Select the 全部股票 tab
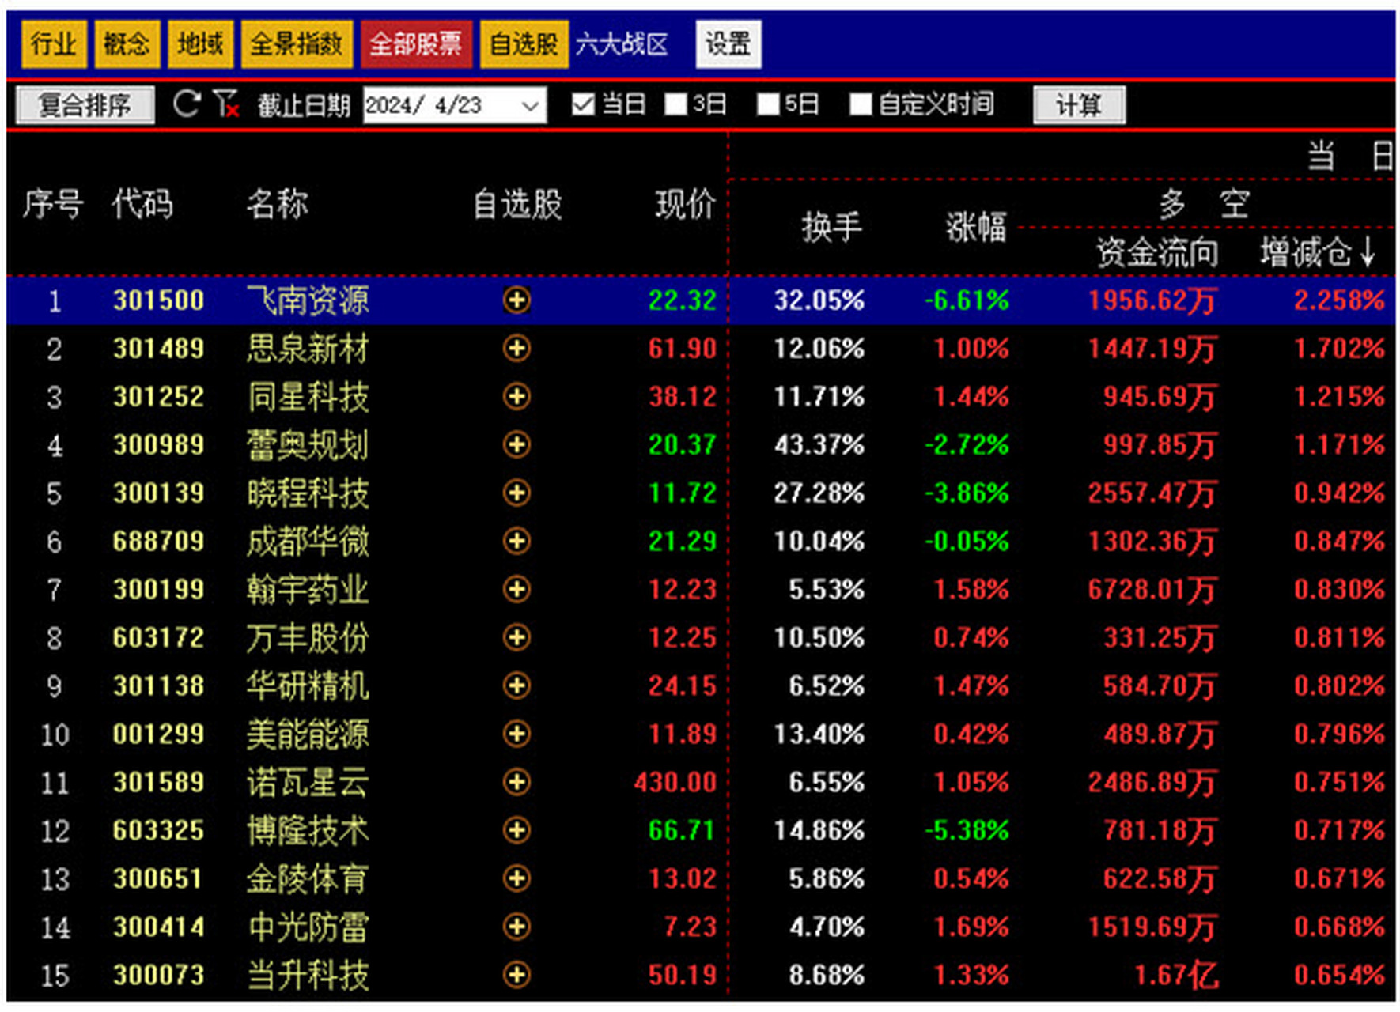 point(416,43)
